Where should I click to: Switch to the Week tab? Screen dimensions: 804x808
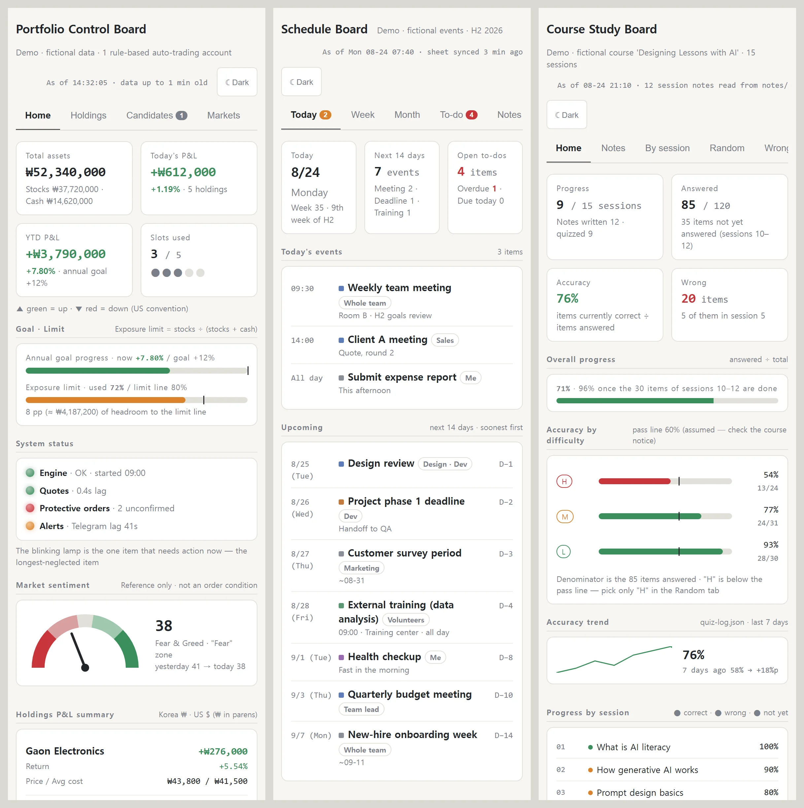[x=362, y=115]
